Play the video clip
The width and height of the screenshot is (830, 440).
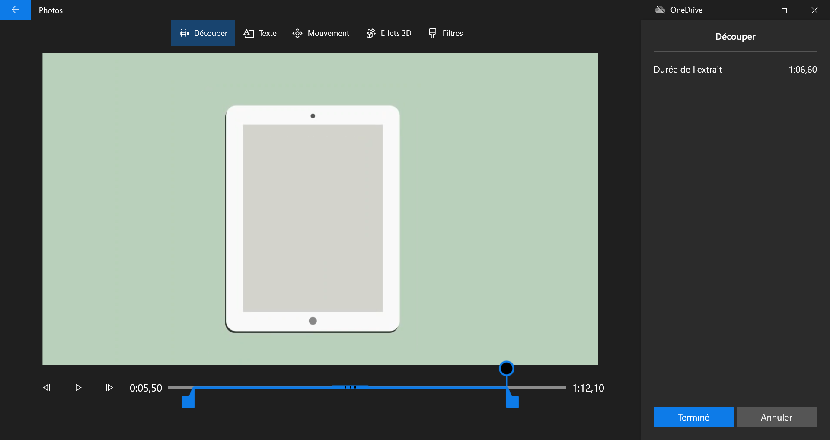(78, 388)
